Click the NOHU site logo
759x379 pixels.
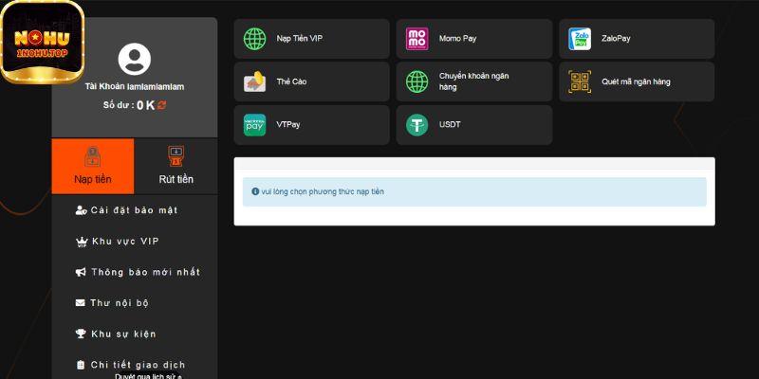click(43, 41)
